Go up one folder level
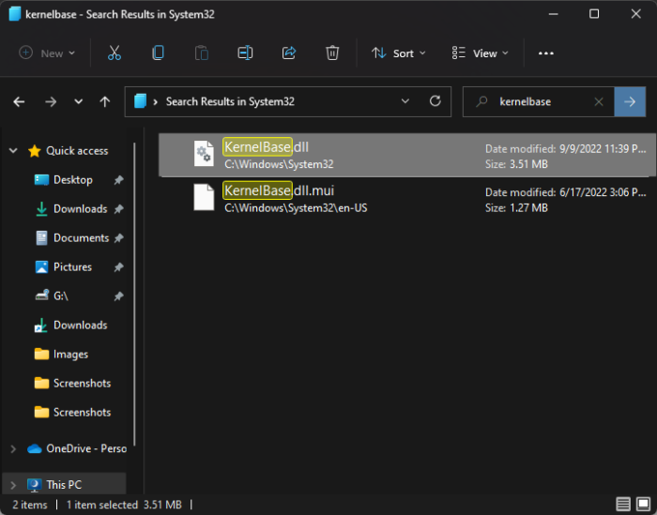Screen dimensions: 657x515 pos(105,101)
